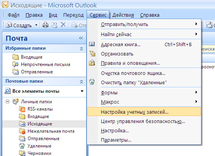This screenshot has width=215, height=156.
Task: Open the Переход menu
Action: click(73, 15)
